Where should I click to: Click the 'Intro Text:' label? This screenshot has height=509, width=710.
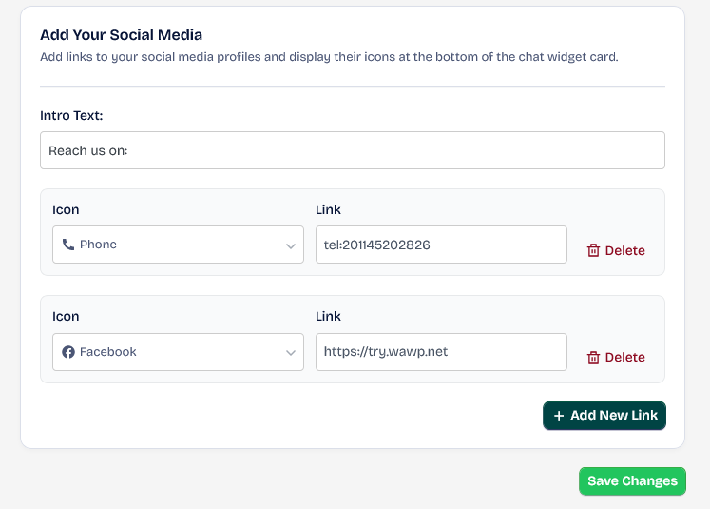click(x=71, y=115)
